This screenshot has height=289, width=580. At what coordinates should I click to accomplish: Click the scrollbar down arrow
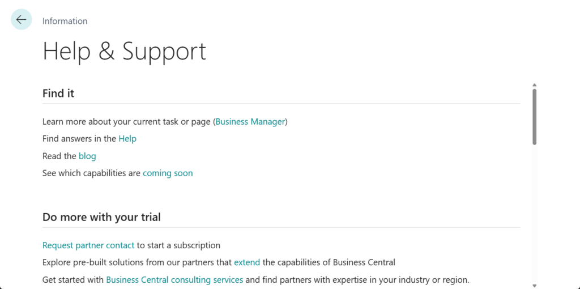click(x=534, y=285)
